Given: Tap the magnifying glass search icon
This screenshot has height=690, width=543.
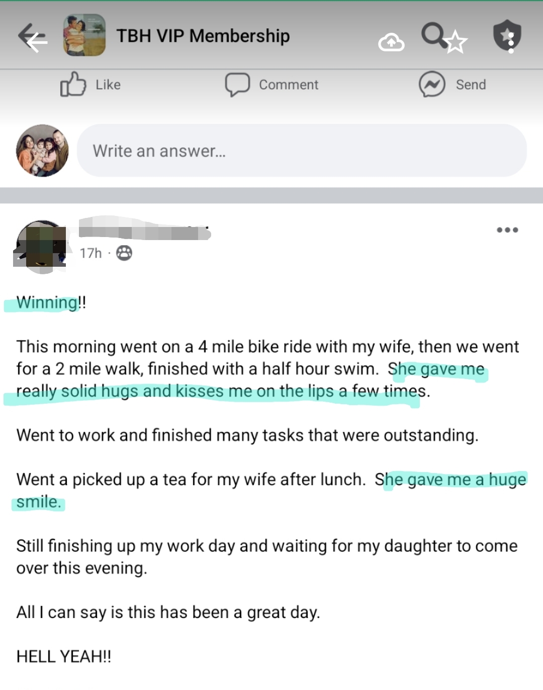Looking at the screenshot, I should (432, 34).
